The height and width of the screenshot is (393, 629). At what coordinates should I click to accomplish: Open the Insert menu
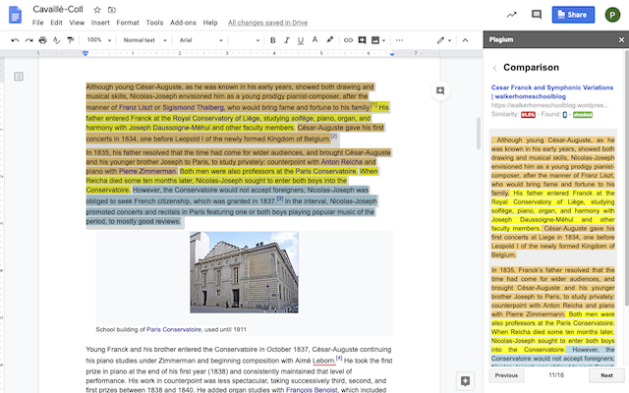[100, 23]
